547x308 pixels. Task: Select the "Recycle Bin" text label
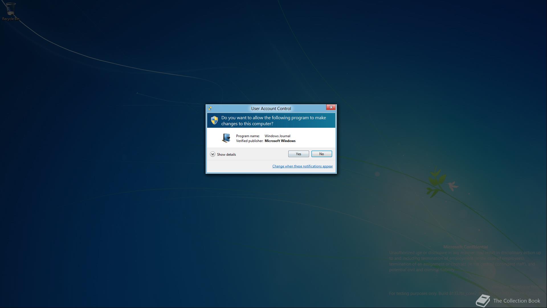(x=11, y=19)
